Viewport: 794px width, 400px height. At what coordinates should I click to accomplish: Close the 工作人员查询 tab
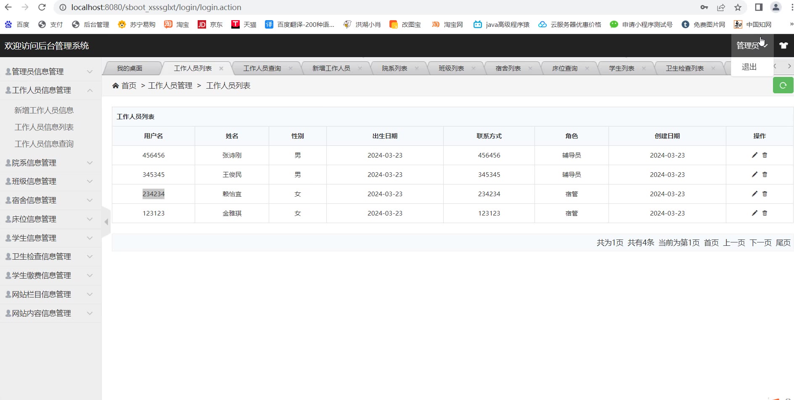point(291,68)
